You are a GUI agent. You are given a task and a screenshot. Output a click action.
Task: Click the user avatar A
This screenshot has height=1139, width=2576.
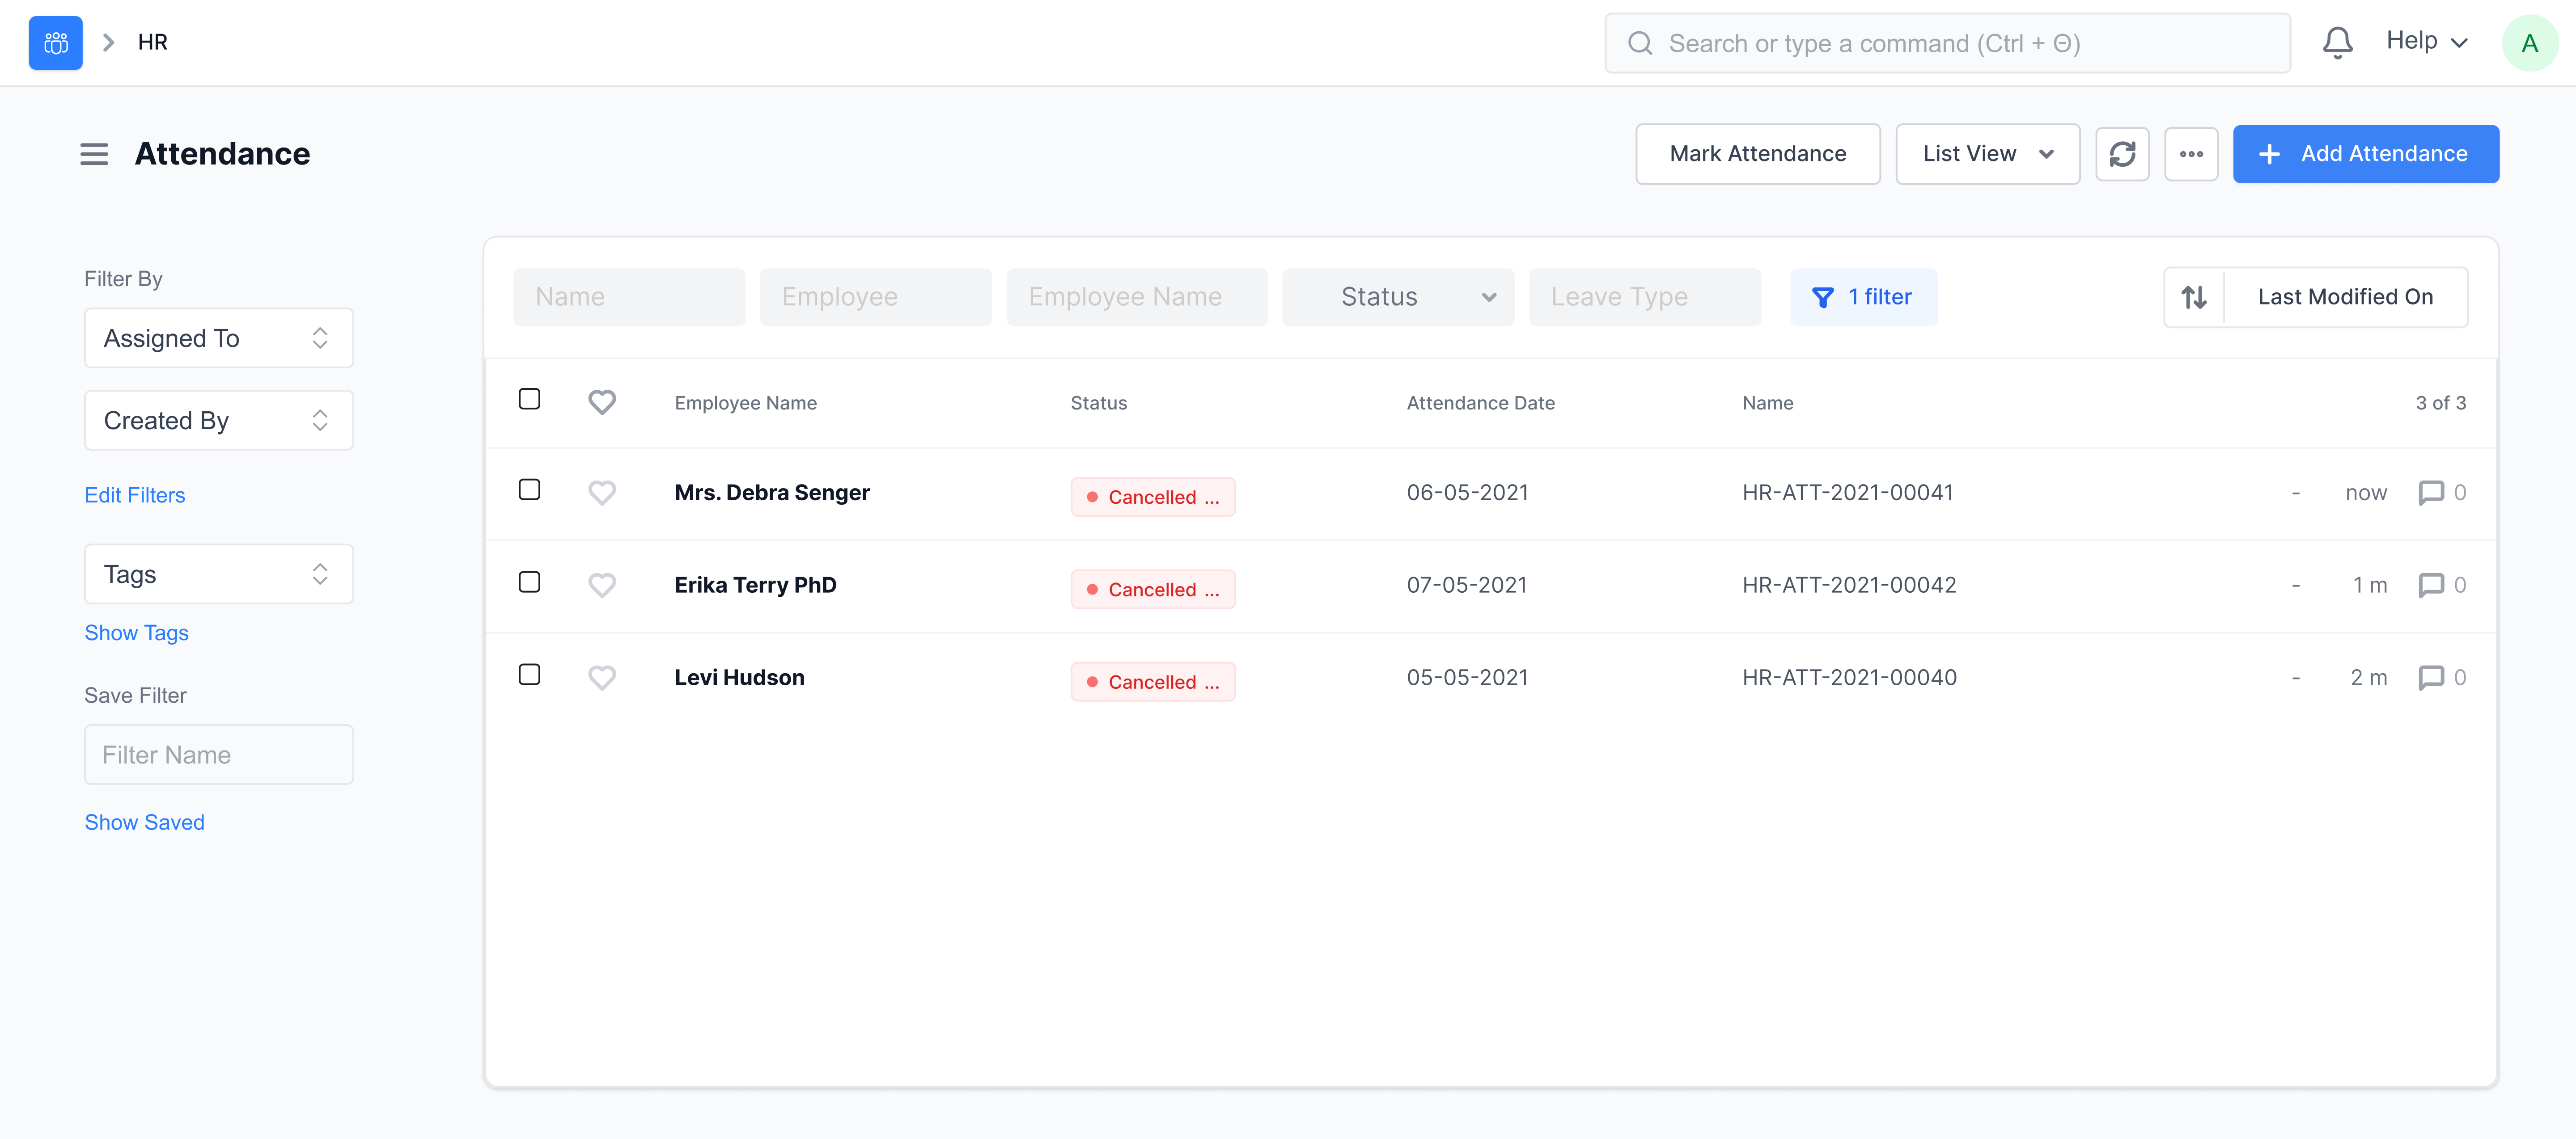click(x=2529, y=43)
